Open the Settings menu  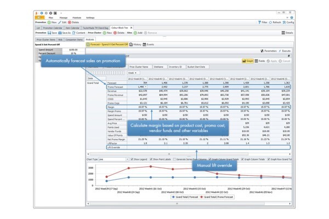click(90, 18)
